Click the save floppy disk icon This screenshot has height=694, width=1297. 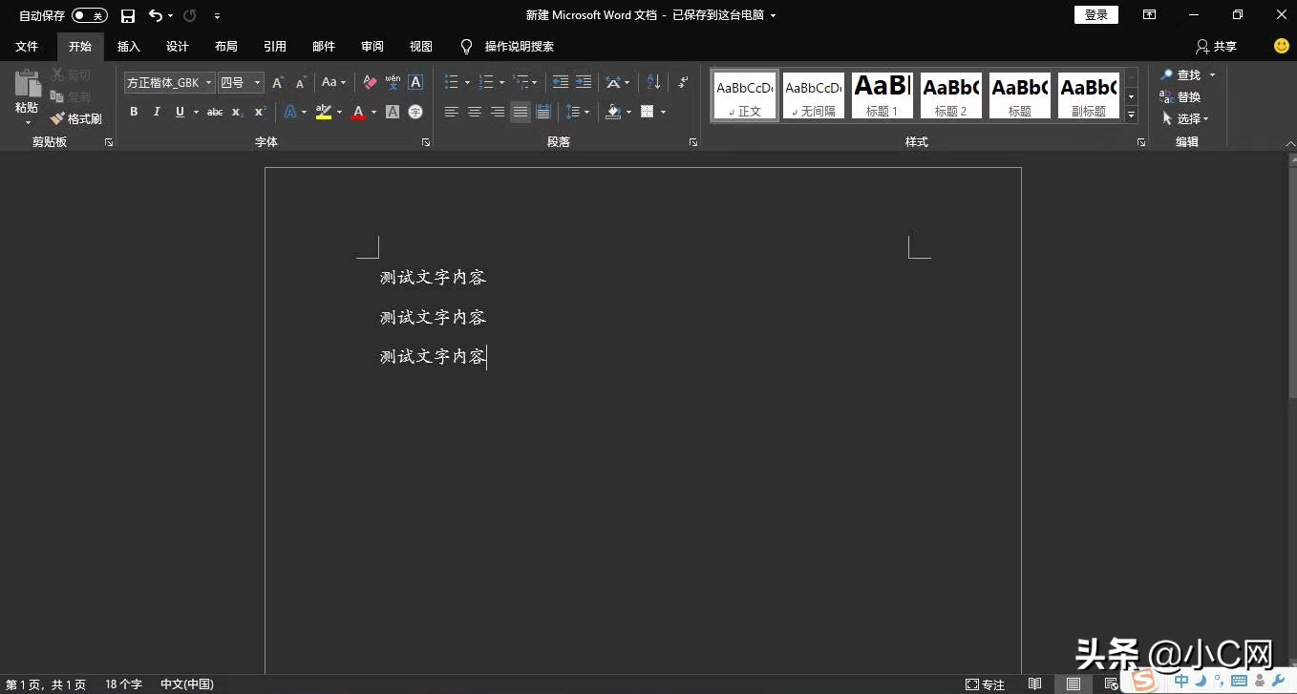tap(128, 16)
